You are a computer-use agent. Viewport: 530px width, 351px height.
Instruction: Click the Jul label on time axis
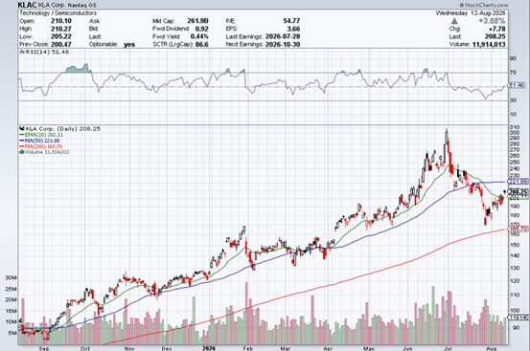click(449, 348)
